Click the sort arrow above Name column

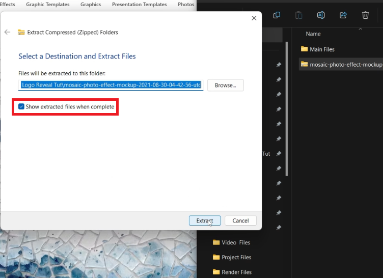click(360, 29)
